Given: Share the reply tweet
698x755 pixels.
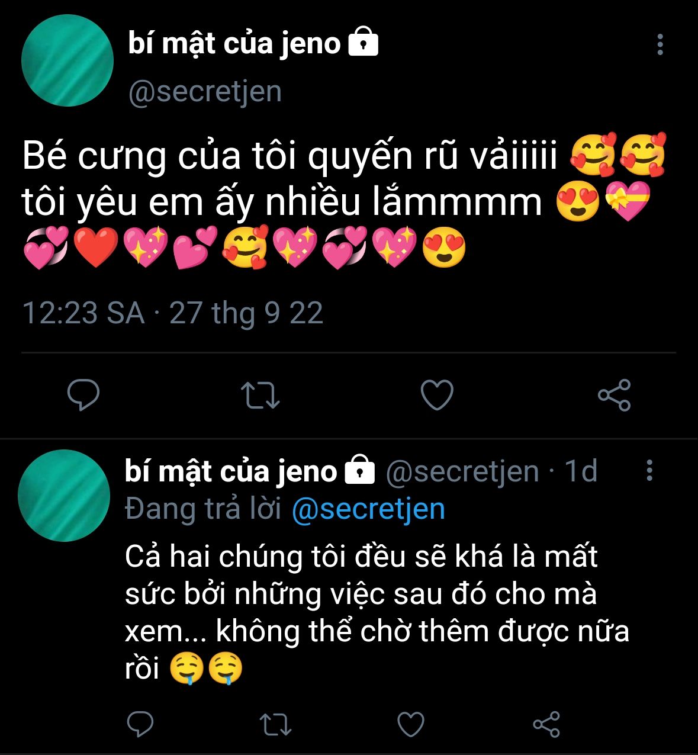Looking at the screenshot, I should pyautogui.click(x=546, y=724).
